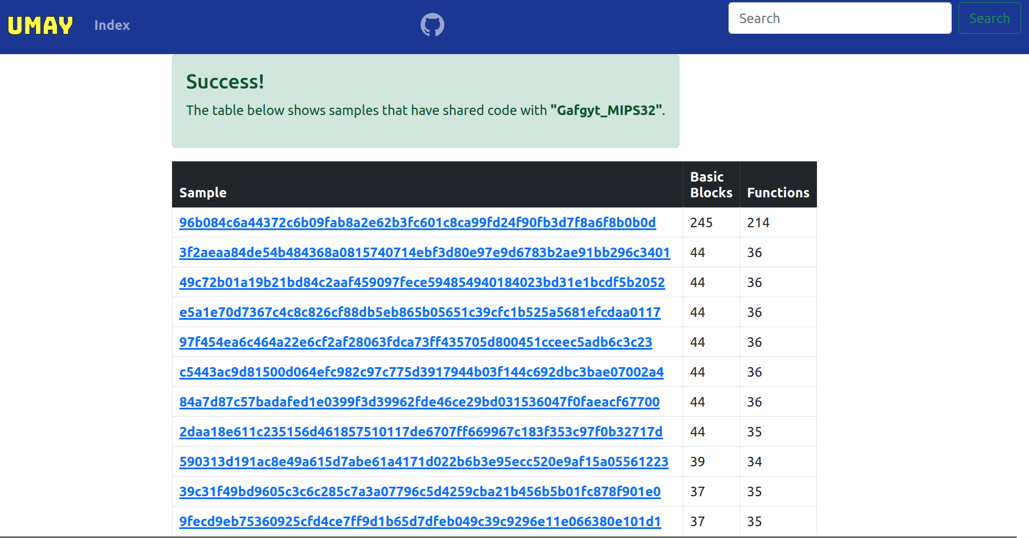This screenshot has width=1029, height=538.
Task: Open sample link starting with 96b084c6
Action: tap(417, 223)
